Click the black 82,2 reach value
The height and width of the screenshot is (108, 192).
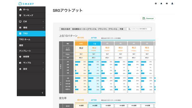[81, 48]
